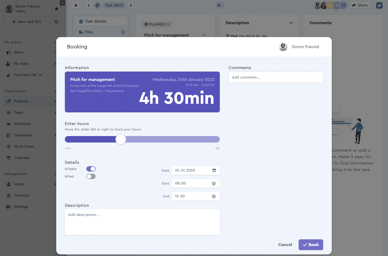This screenshot has width=388, height=256.
Task: Open the sidebar search magnifier
Action: pyautogui.click(x=57, y=22)
